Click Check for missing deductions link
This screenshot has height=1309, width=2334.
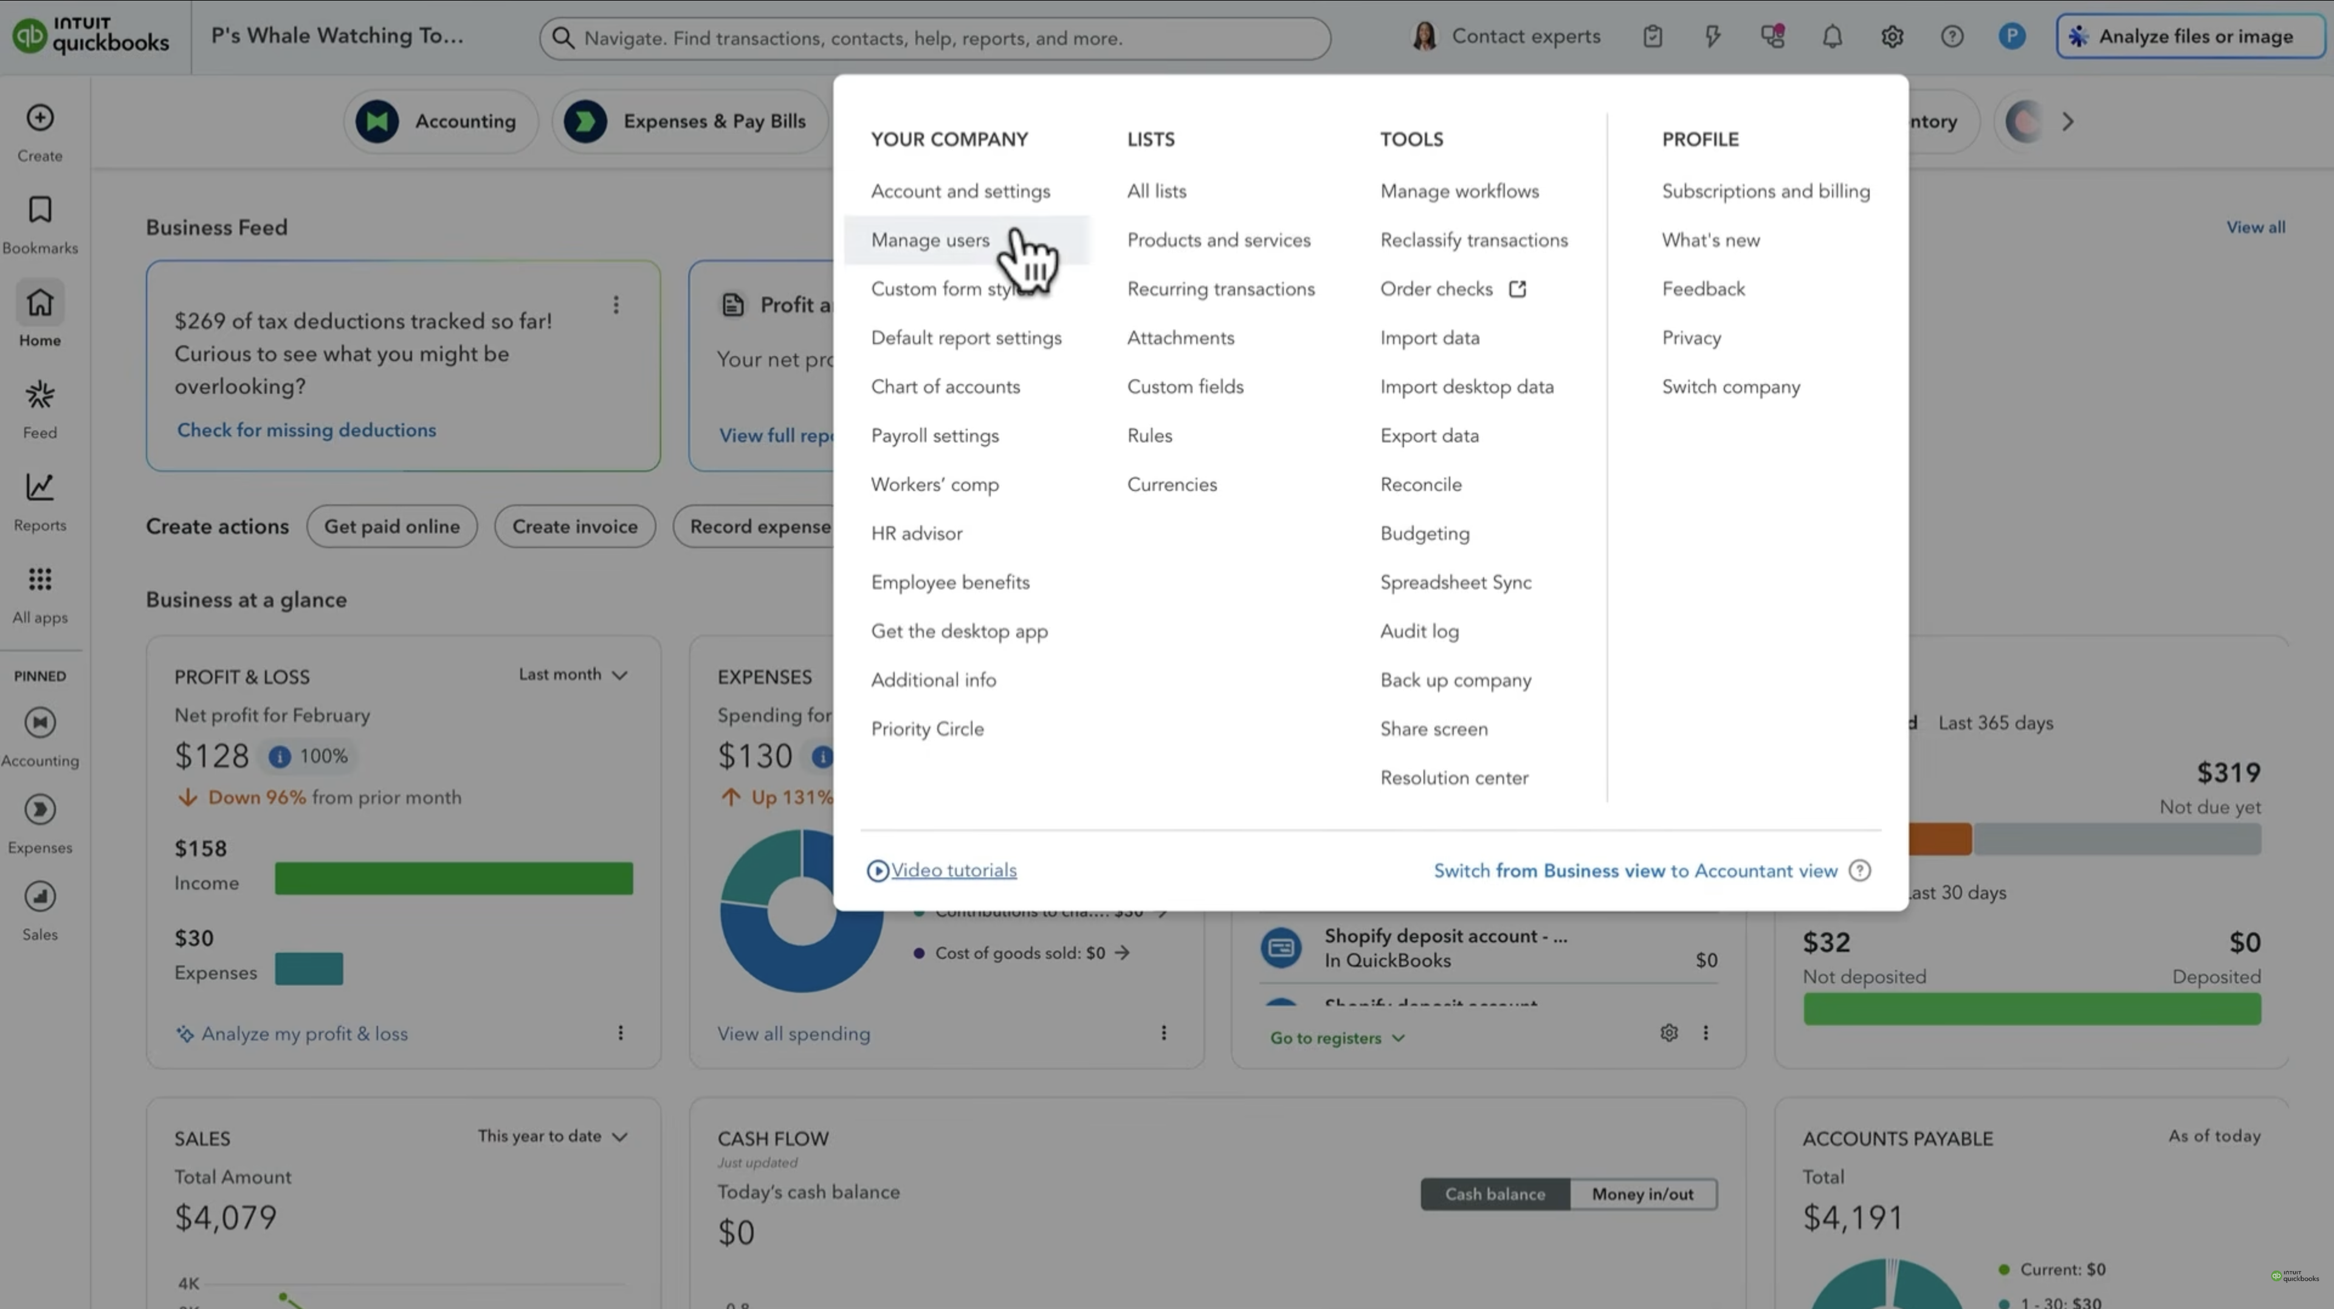click(306, 430)
